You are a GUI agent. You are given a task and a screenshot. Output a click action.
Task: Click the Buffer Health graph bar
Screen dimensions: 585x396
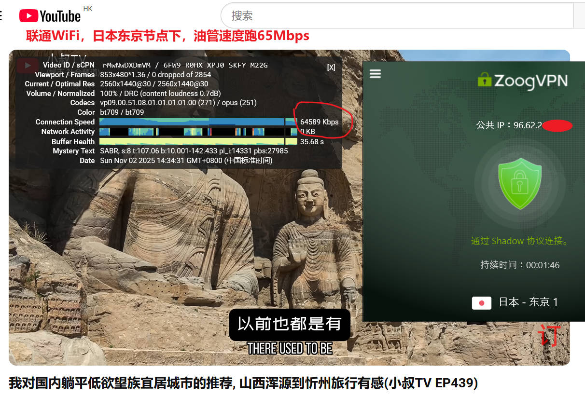198,141
